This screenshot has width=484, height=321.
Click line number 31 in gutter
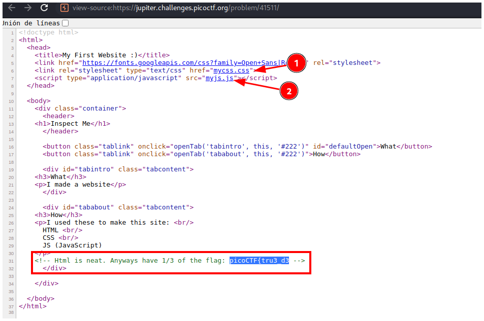[11, 261]
